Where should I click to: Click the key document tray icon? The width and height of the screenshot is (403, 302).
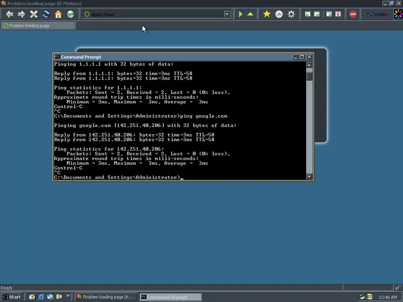370,297
